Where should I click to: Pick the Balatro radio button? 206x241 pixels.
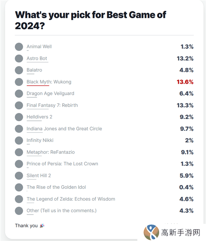[x=19, y=70]
